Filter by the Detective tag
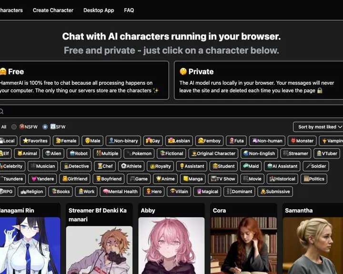 (76, 166)
